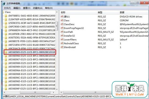149x99 pixels.
Task: Click tree pane horizontal scrollbar right arrow
Action: [x=54, y=92]
